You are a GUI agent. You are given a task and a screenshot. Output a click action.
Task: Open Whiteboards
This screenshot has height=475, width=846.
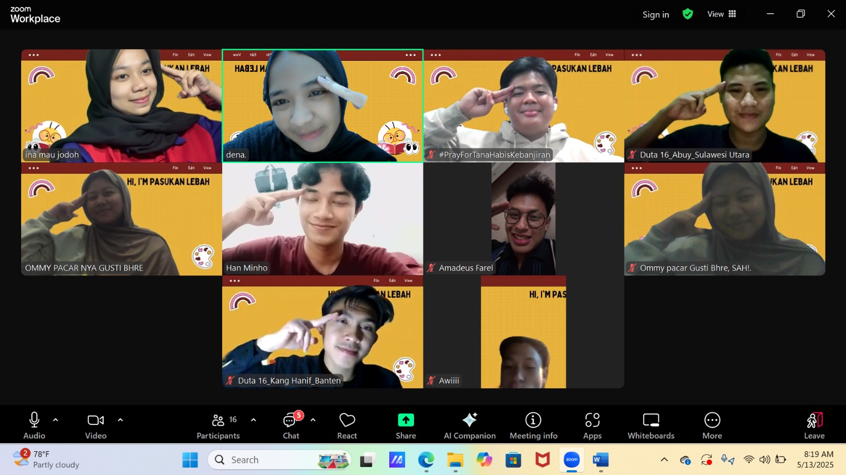click(x=650, y=425)
